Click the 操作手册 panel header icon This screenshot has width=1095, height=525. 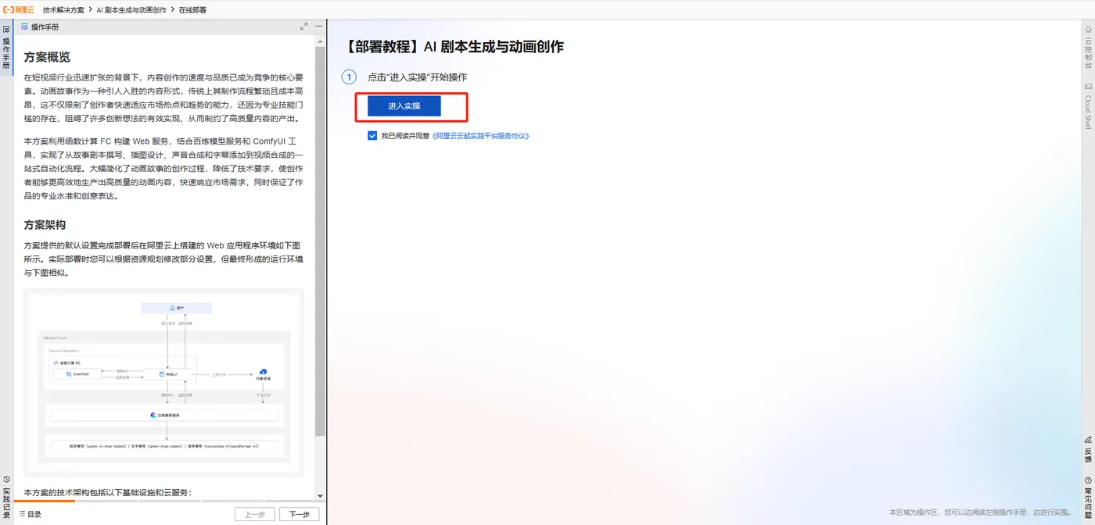click(x=25, y=27)
